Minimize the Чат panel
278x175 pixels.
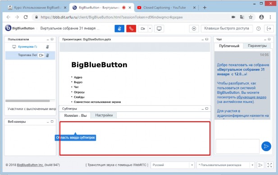(265, 40)
